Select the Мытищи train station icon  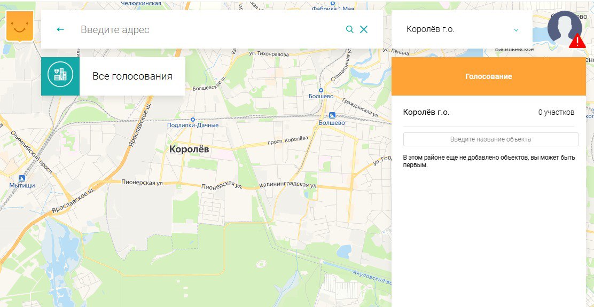tap(22, 178)
